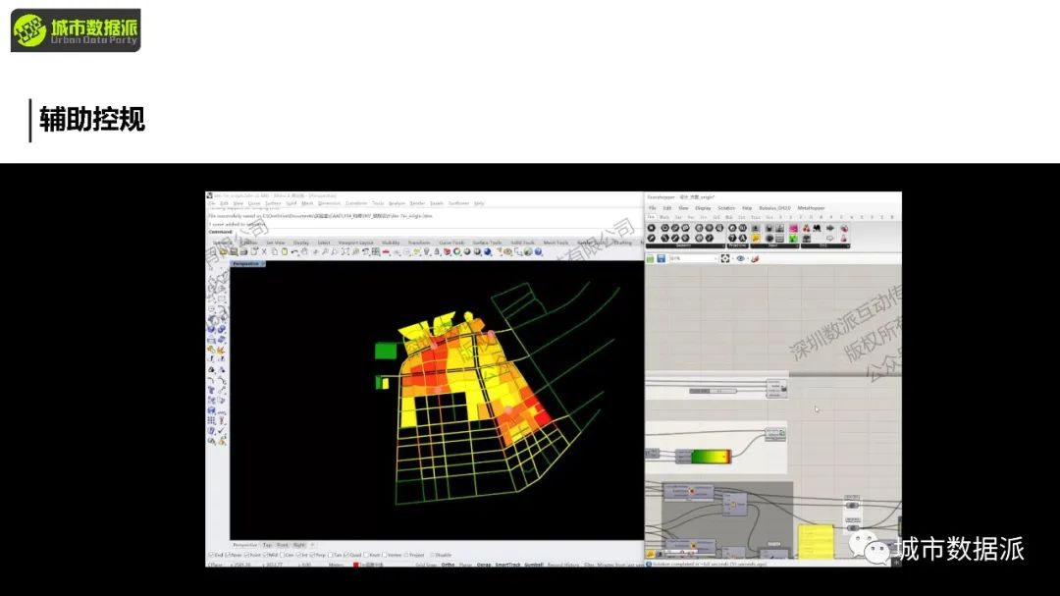Open the Curve menu in Rhino

pyautogui.click(x=253, y=203)
